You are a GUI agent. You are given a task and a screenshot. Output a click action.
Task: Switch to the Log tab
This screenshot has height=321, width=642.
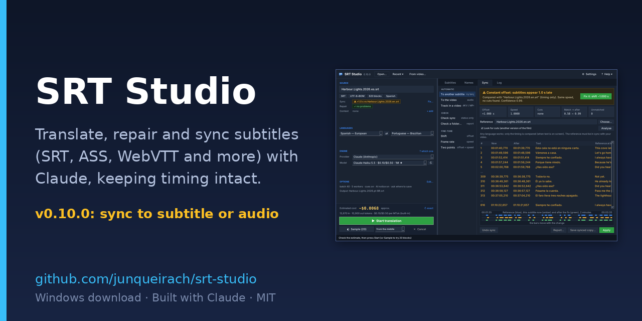[499, 82]
